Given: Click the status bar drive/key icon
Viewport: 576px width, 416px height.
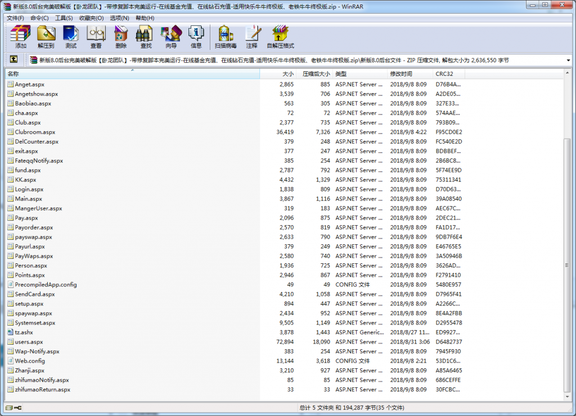Looking at the screenshot, I should [13, 408].
